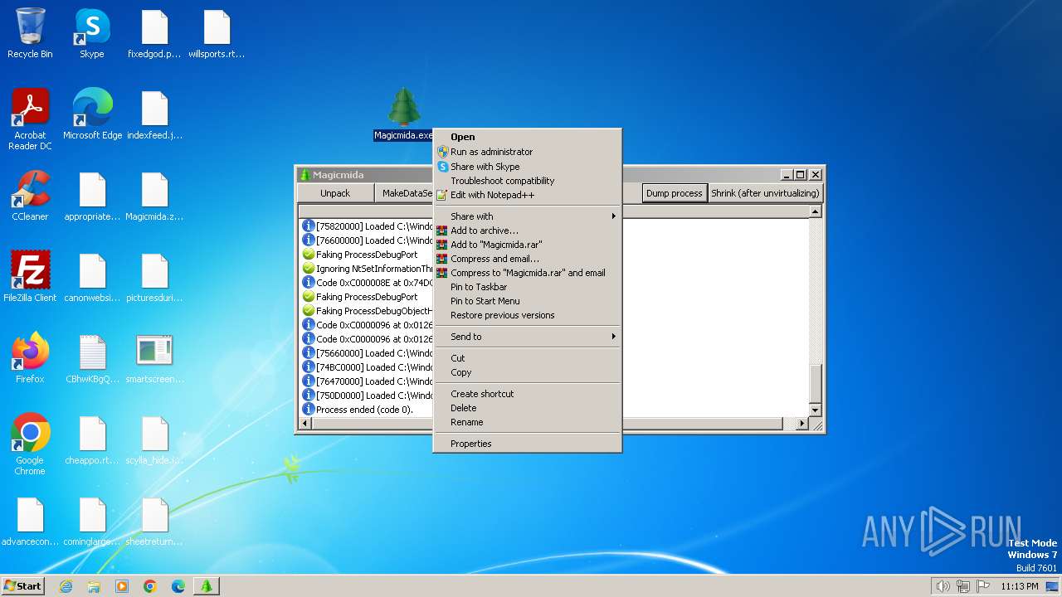1062x597 pixels.
Task: Click the taskbar clock showing 11:13 PM
Action: [1020, 586]
